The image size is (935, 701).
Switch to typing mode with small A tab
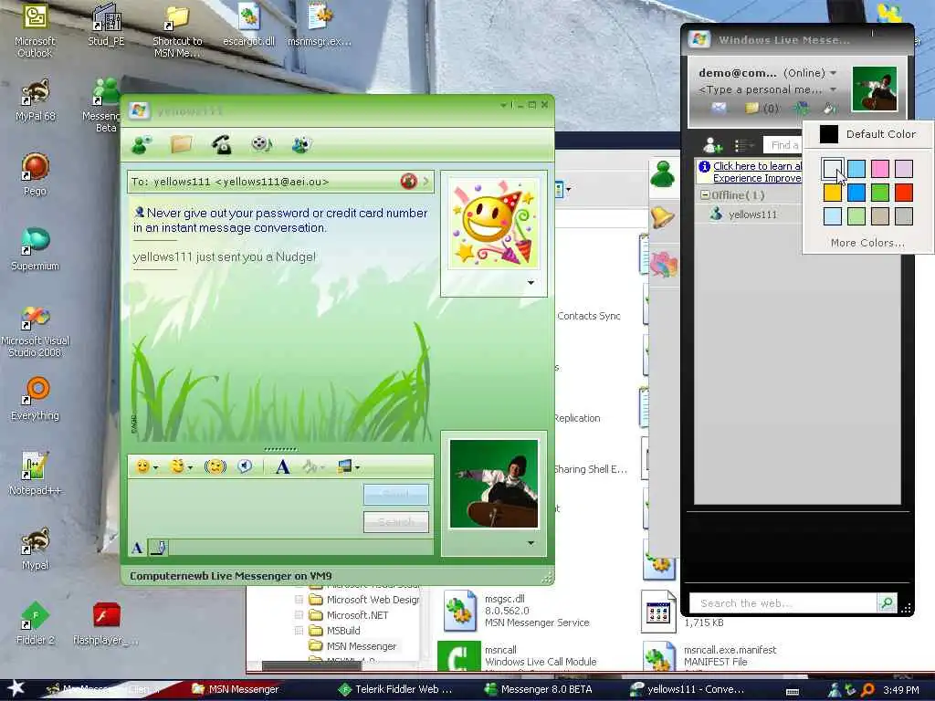pos(137,548)
